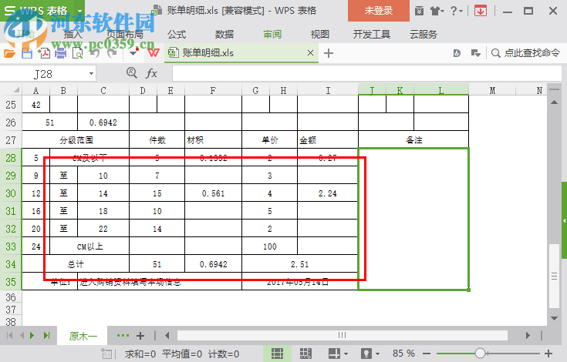Open the skin shirt icon dropdown
The width and height of the screenshot is (567, 362).
[437, 12]
